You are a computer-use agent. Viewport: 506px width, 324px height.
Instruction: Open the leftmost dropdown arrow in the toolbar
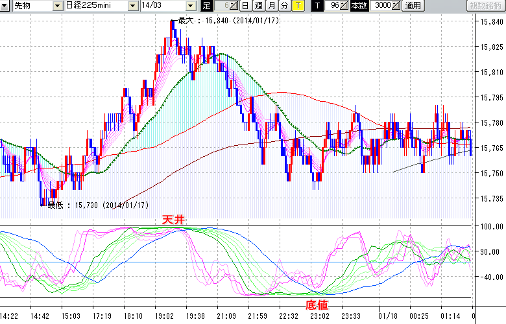click(x=5, y=6)
